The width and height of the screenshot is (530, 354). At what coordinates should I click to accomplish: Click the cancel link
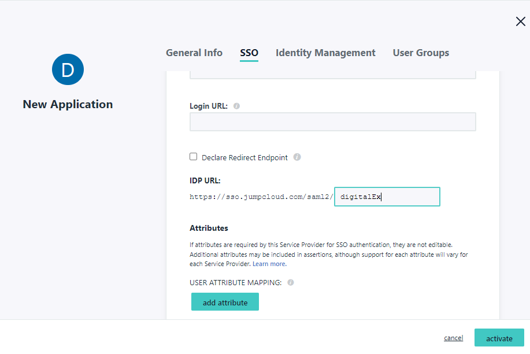(453, 338)
